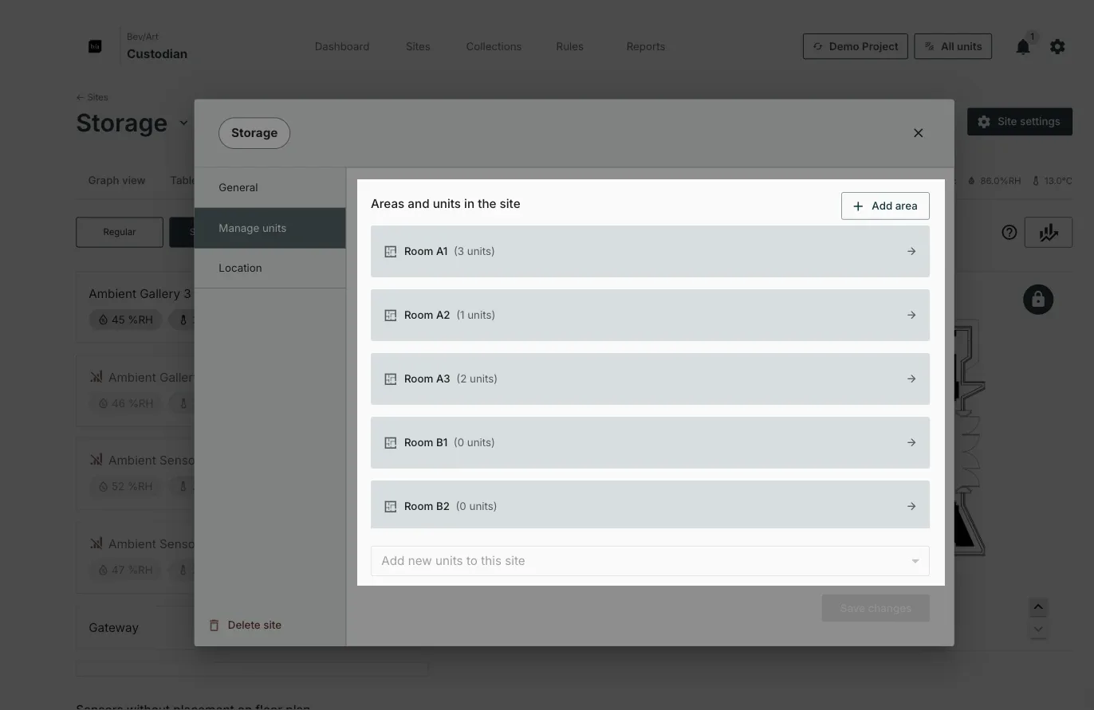Click the upper chevron below floor plan

(x=1038, y=607)
